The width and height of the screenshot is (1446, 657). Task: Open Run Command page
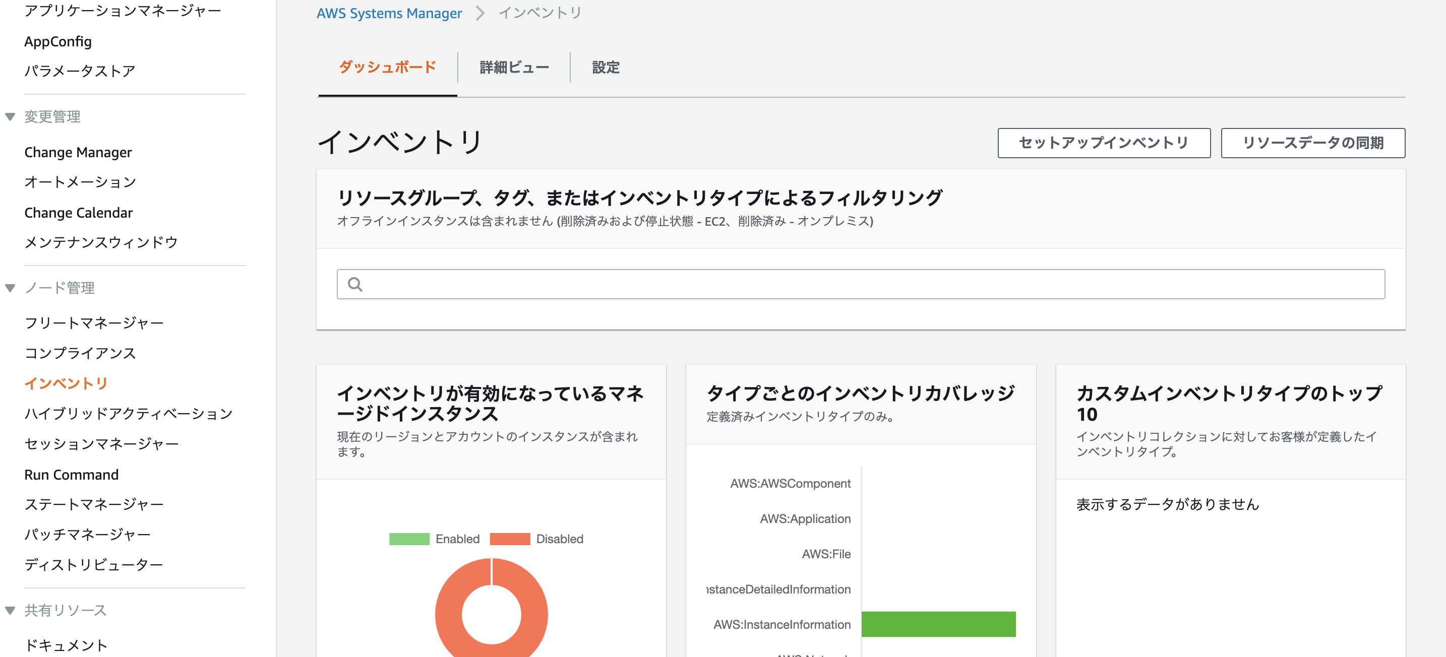pos(71,474)
